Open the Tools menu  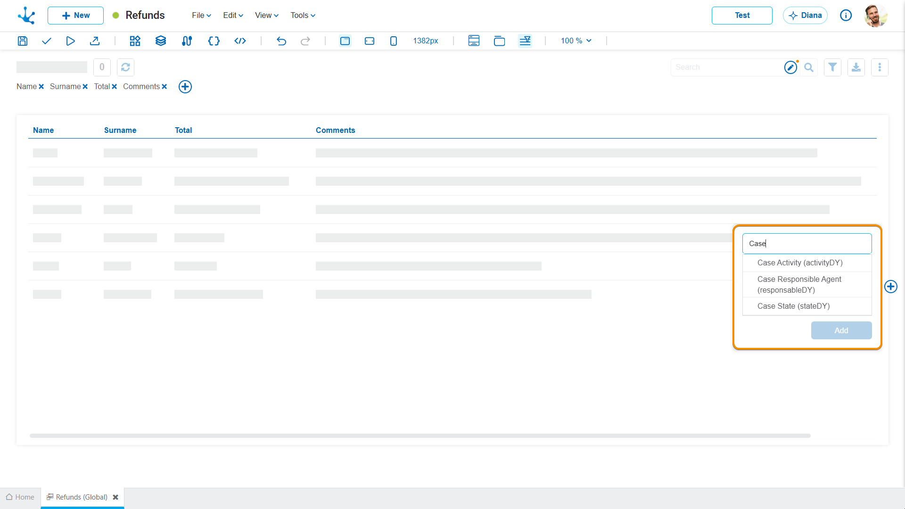303,16
